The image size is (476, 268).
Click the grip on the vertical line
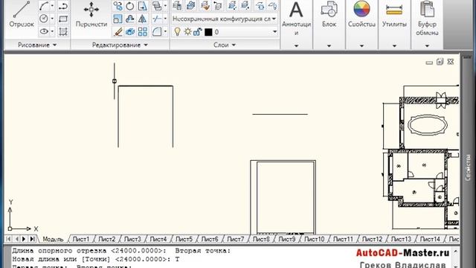(115, 81)
